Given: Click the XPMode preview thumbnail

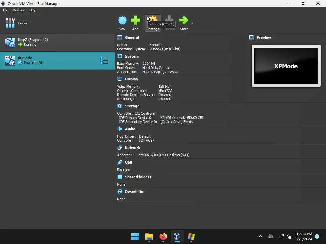Looking at the screenshot, I should [286, 66].
